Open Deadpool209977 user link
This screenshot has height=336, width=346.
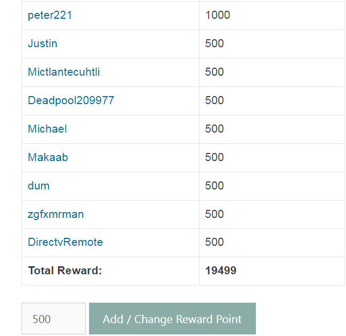point(71,100)
